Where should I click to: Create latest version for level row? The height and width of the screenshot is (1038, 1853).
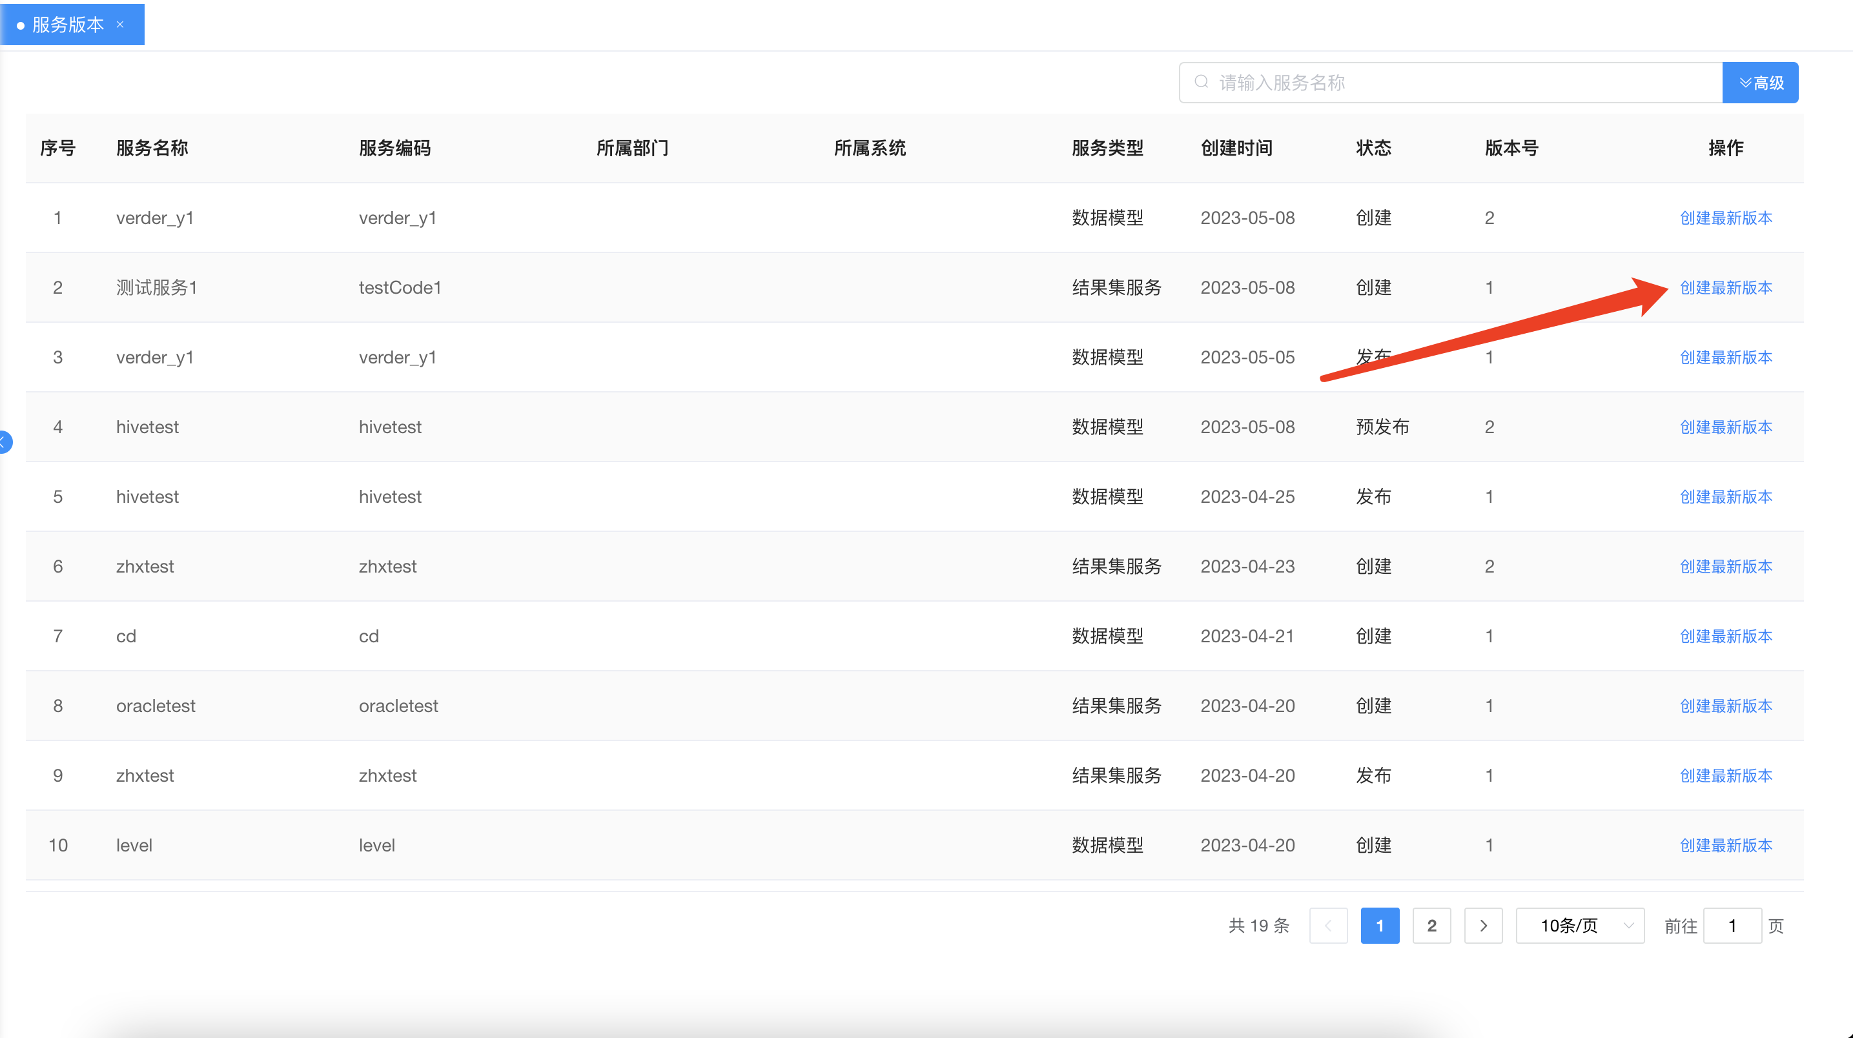tap(1725, 845)
